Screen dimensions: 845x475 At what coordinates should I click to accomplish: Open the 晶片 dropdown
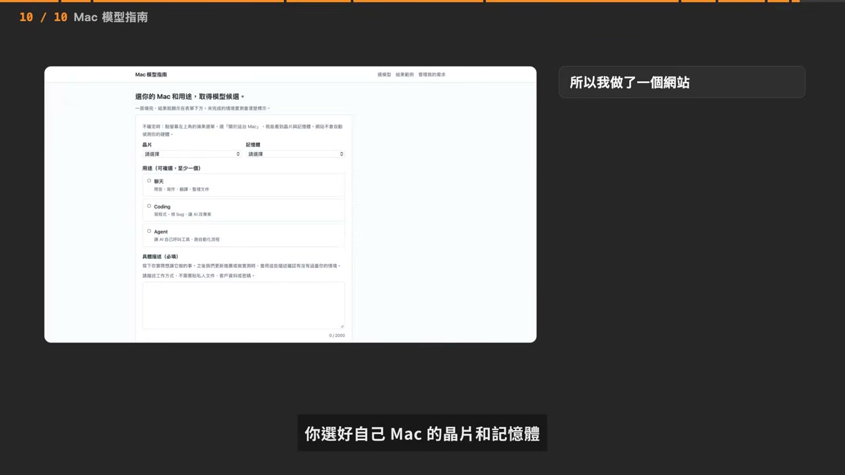(191, 154)
